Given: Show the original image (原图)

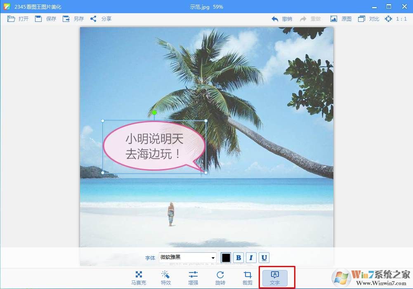Looking at the screenshot, I should (341, 19).
